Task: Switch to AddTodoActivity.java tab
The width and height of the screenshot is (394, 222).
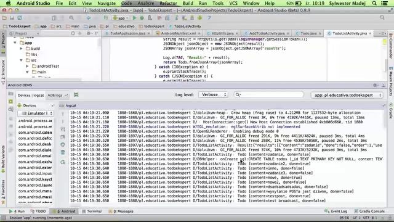Action: pyautogui.click(x=267, y=33)
